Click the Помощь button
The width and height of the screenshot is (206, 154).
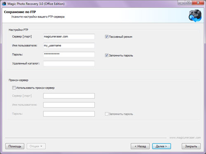[15, 146]
